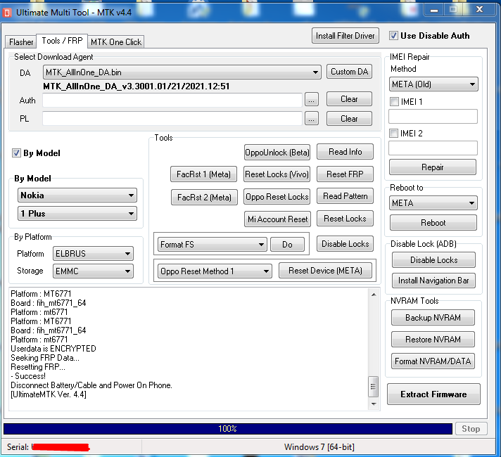The image size is (501, 457).
Task: Click the log scrollbar thumb
Action: 373,387
